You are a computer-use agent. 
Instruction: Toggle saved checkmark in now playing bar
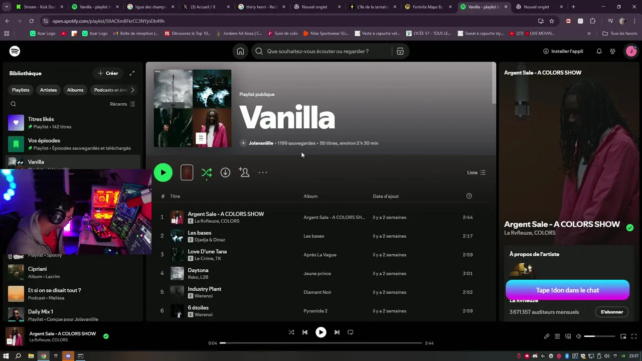[106, 336]
